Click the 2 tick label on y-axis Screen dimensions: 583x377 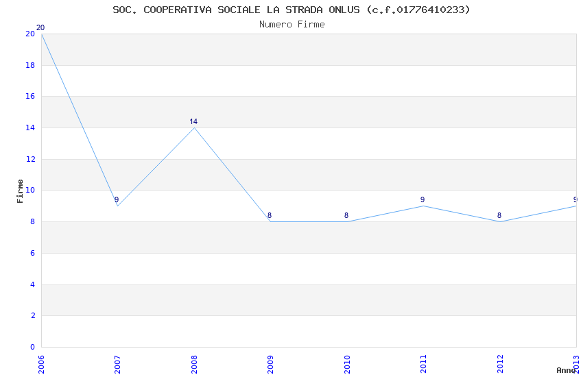(33, 316)
